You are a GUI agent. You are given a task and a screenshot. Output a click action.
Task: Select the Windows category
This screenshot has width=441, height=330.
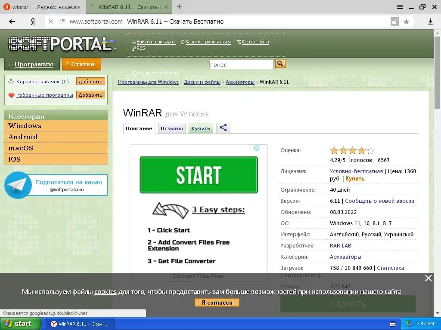(x=56, y=126)
